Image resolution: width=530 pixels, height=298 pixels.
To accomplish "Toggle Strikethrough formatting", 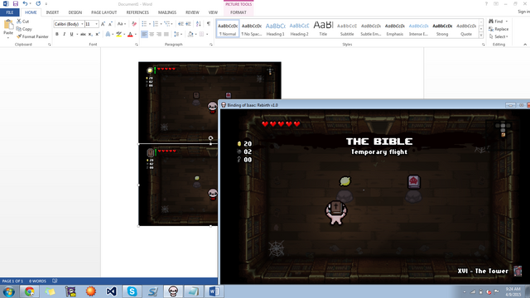I will [83, 34].
